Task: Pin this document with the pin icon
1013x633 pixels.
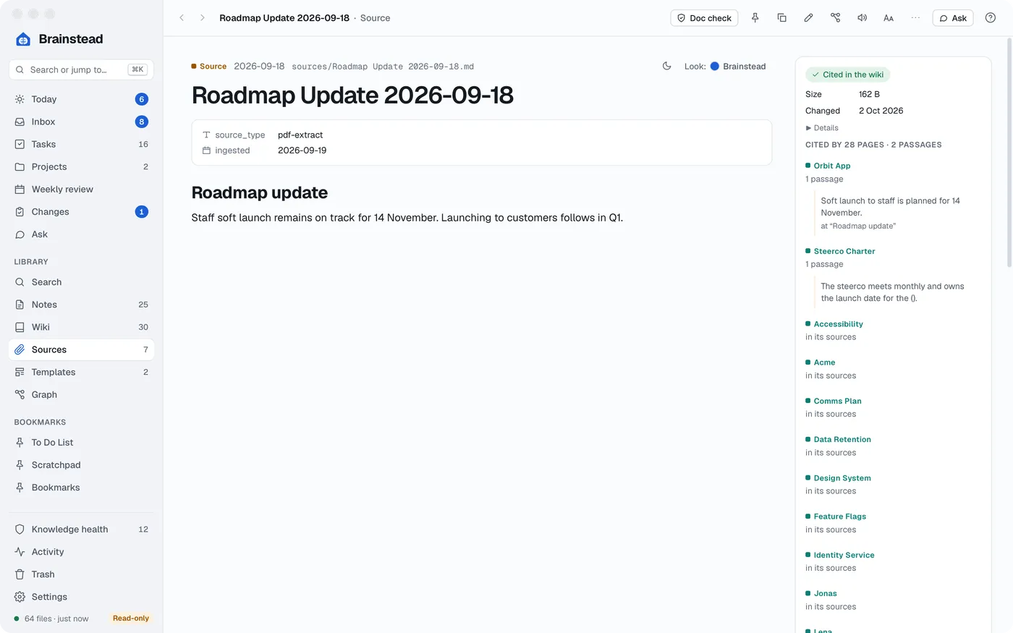Action: (x=755, y=18)
